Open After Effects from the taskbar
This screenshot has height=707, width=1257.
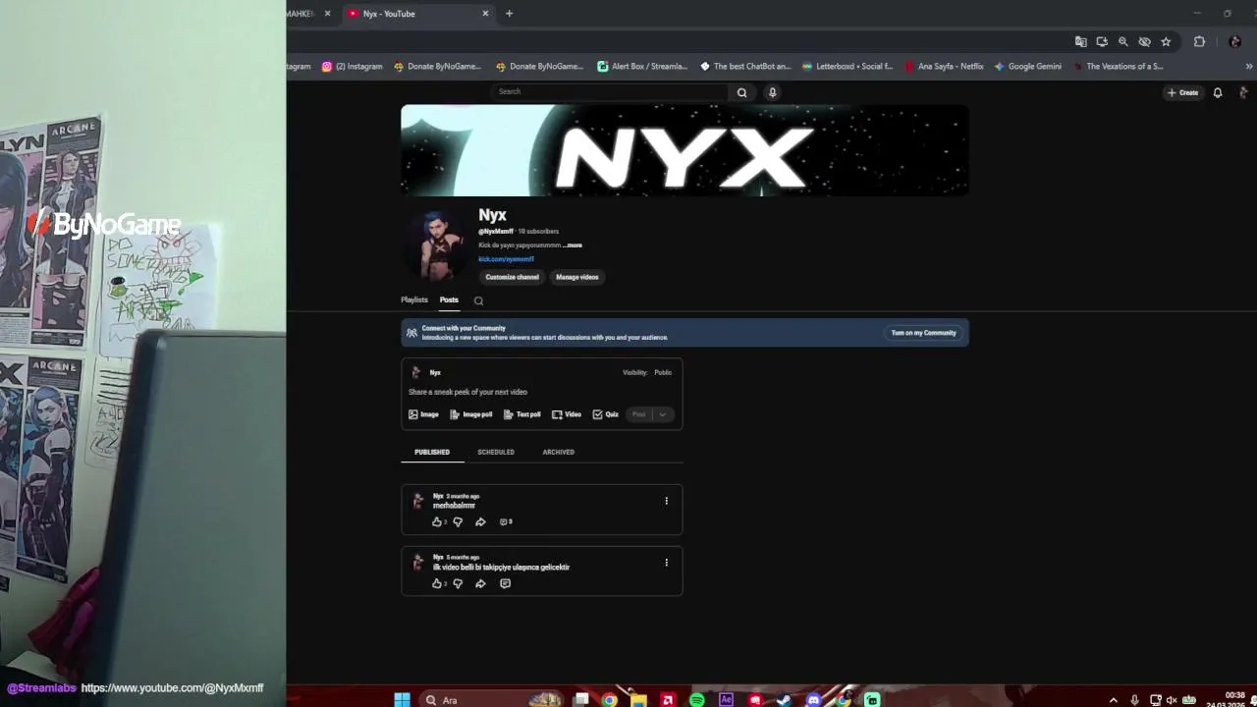[x=726, y=700]
